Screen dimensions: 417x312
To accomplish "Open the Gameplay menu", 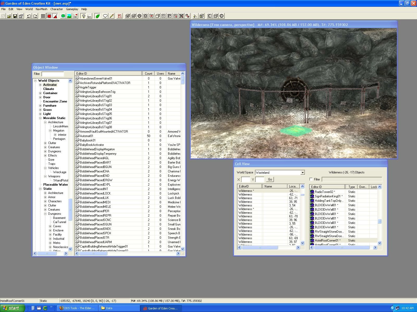I will click(x=72, y=9).
